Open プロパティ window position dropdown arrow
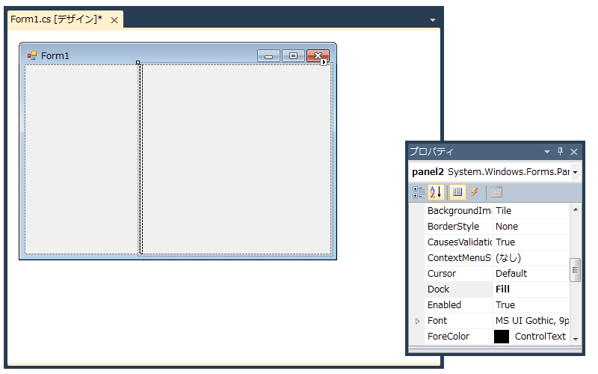Viewport: 598px width, 374px height. (547, 152)
